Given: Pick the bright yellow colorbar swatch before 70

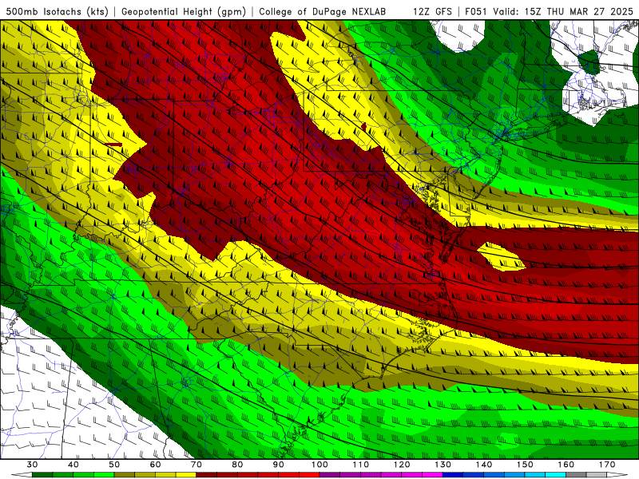Looking at the screenshot, I should pos(186,476).
